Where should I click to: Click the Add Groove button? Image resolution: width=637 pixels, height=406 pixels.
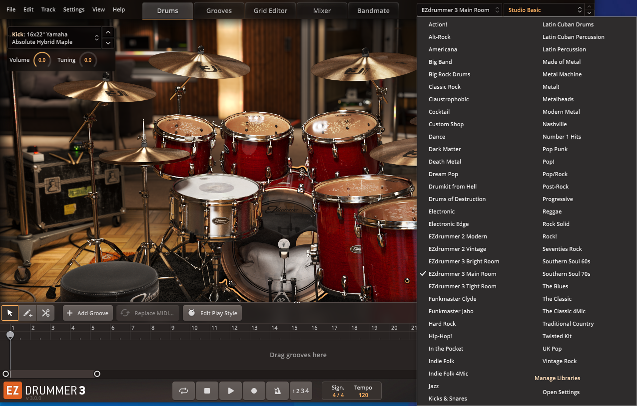coord(88,313)
